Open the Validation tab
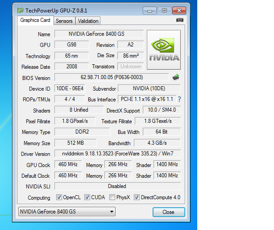Image resolution: width=274 pixels, height=230 pixels. tap(88, 21)
